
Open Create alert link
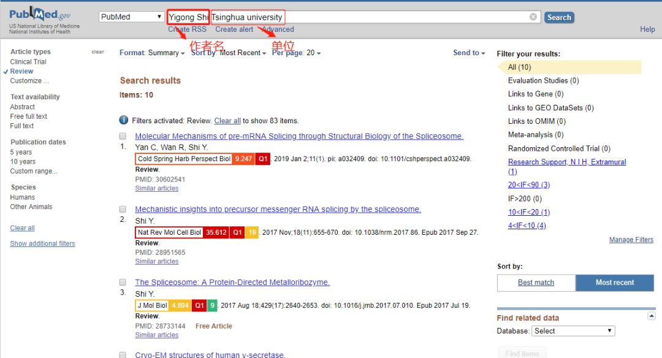coord(234,29)
